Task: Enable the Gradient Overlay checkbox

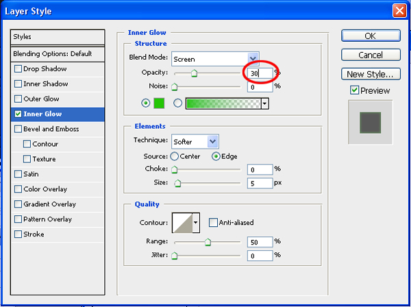Action: (18, 204)
